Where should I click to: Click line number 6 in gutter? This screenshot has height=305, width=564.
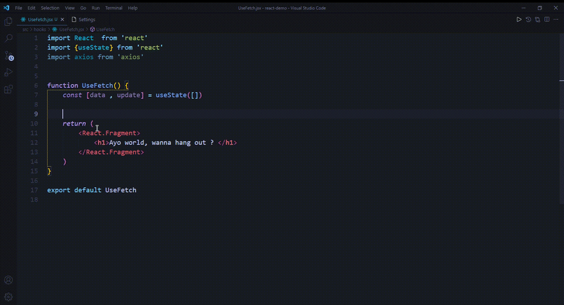coord(36,86)
